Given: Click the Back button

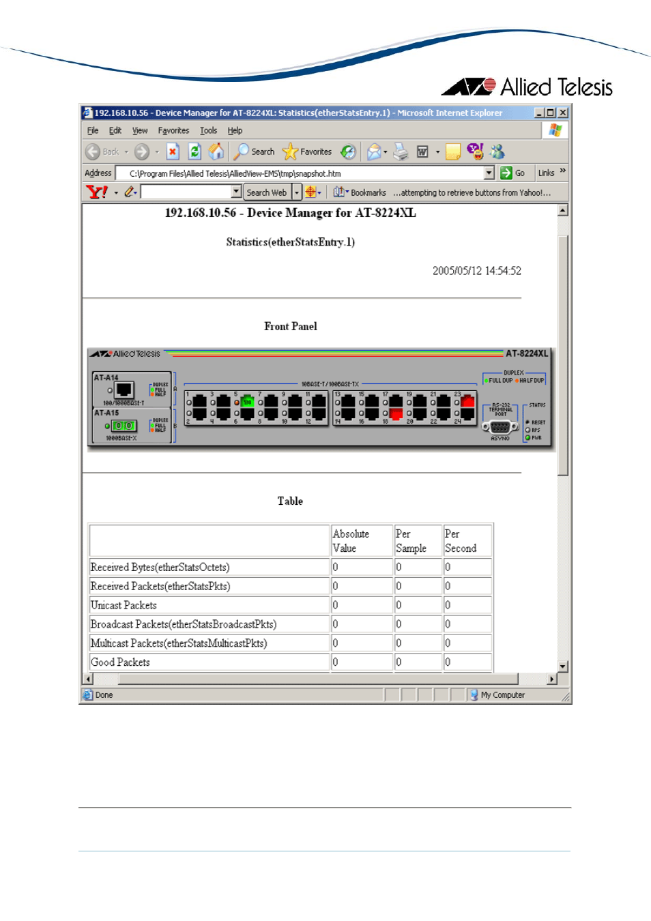Looking at the screenshot, I should pos(102,152).
